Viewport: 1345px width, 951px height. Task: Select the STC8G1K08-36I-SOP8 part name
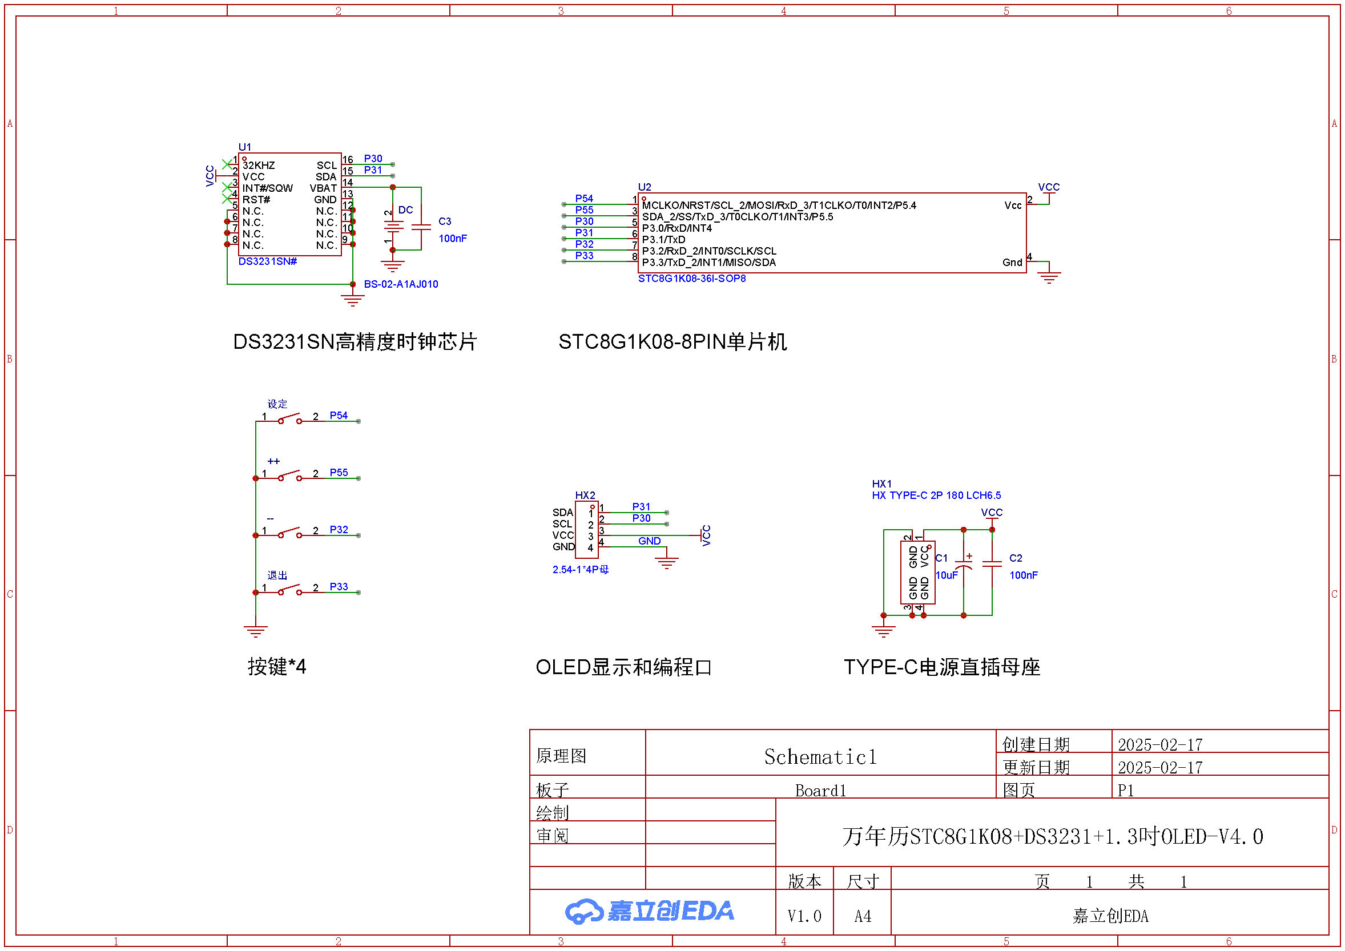point(692,278)
